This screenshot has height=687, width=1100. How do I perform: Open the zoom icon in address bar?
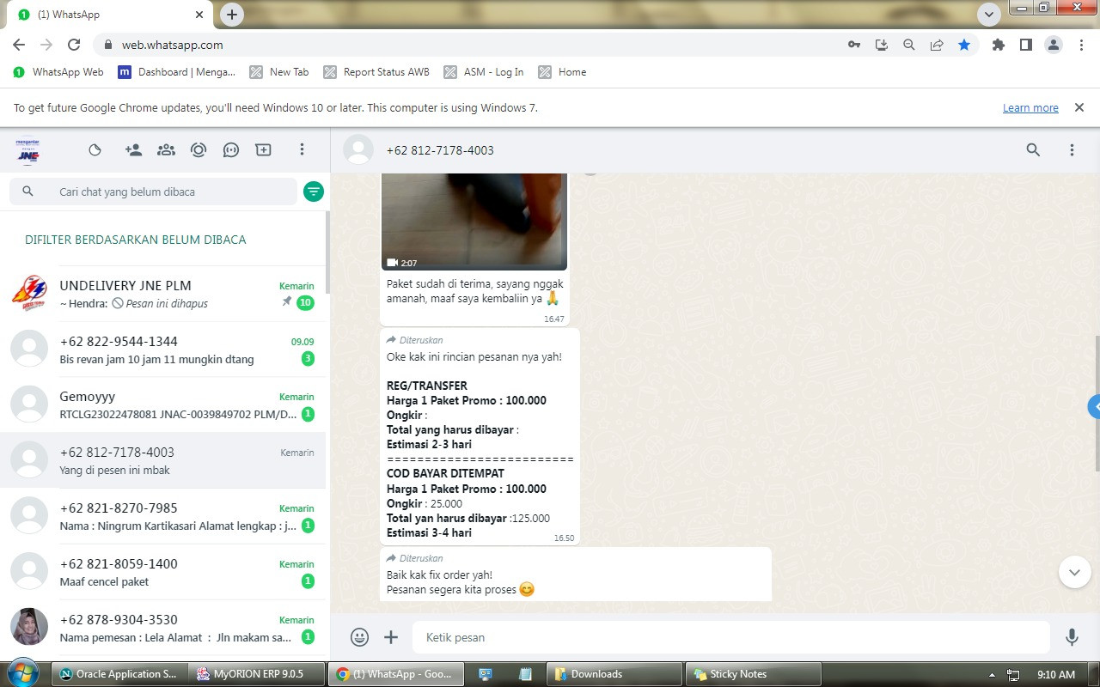(909, 45)
